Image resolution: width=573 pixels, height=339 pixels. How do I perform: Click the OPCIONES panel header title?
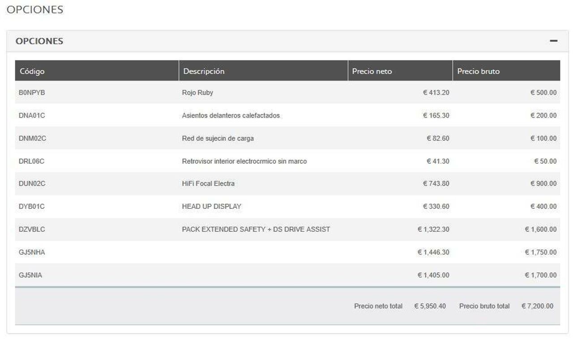pyautogui.click(x=39, y=41)
